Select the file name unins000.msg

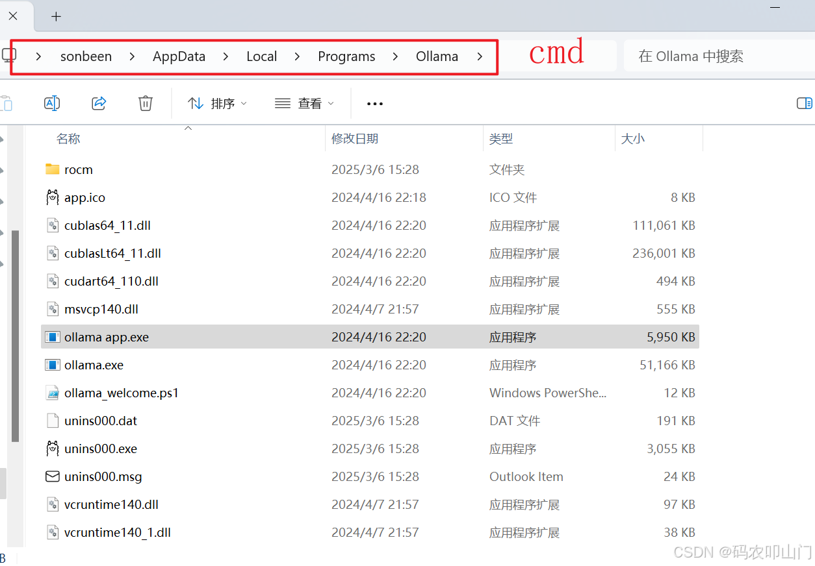[103, 476]
